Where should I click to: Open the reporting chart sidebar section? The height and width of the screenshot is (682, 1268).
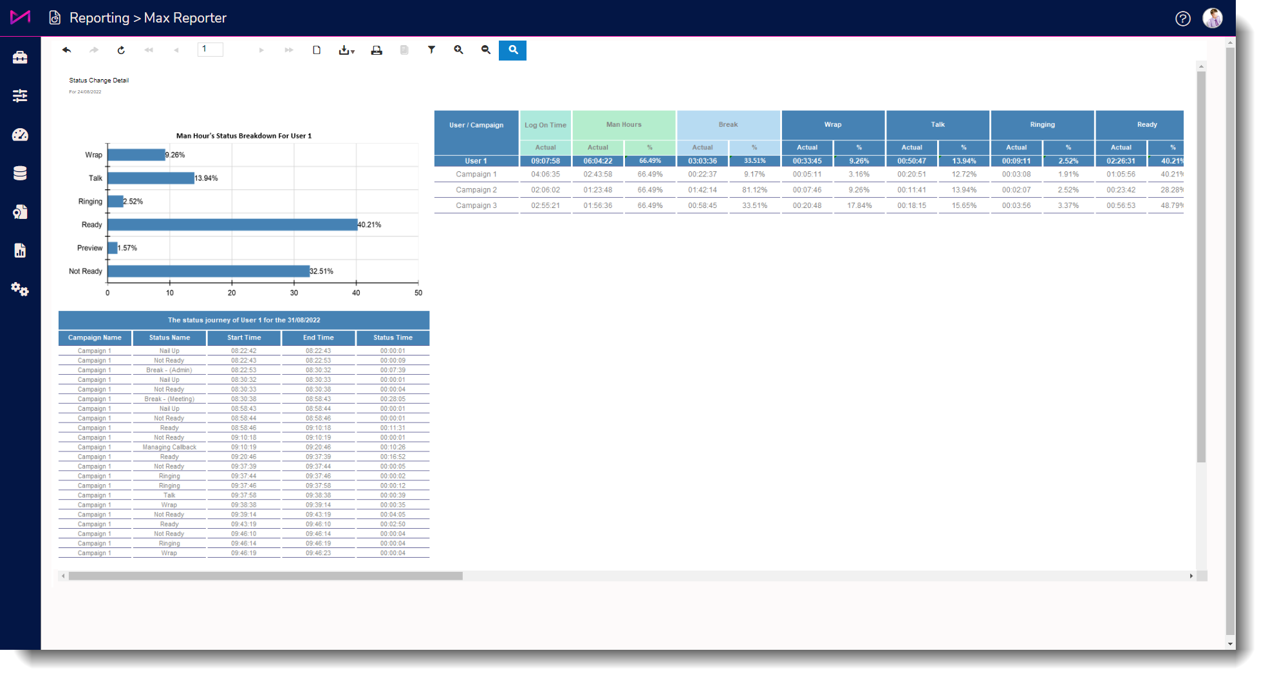20,251
